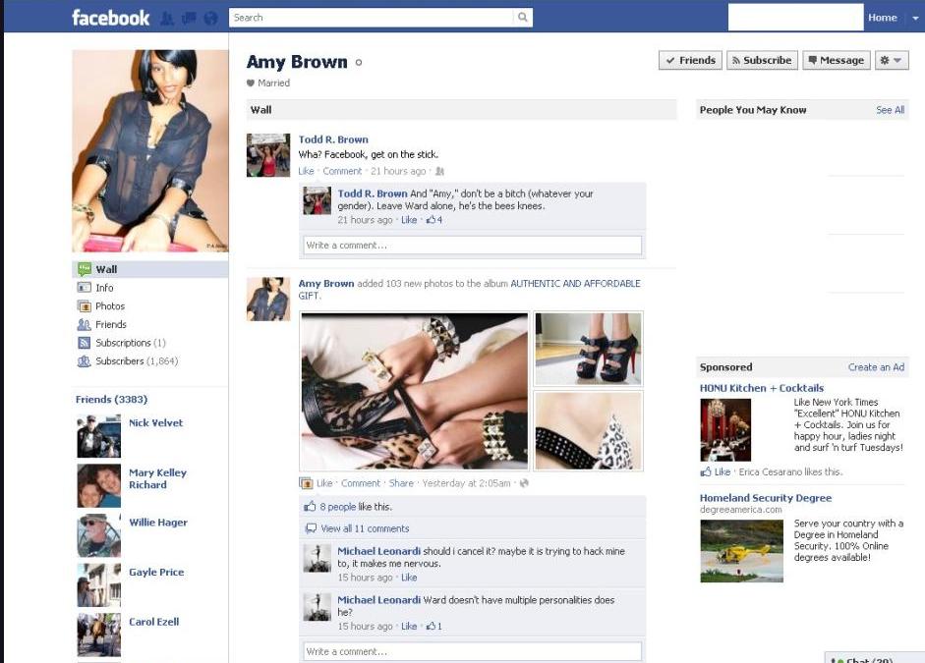The height and width of the screenshot is (663, 925).
Task: Open the friend requests icon in top bar
Action: (x=167, y=18)
